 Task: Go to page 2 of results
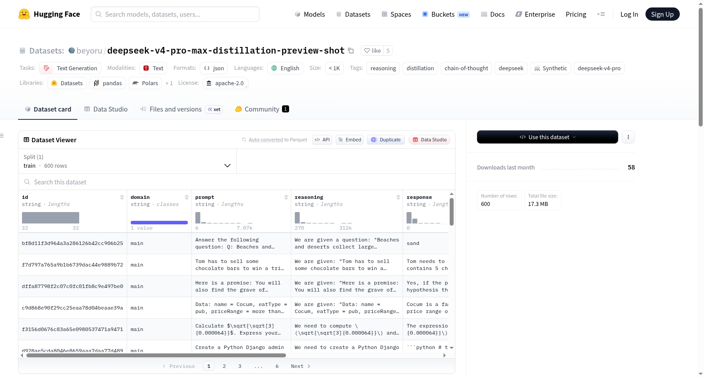pos(224,366)
